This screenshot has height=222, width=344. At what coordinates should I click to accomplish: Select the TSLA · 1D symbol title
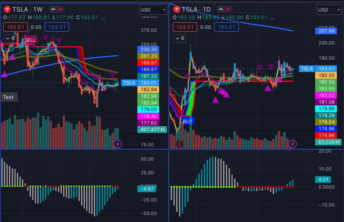tap(196, 9)
